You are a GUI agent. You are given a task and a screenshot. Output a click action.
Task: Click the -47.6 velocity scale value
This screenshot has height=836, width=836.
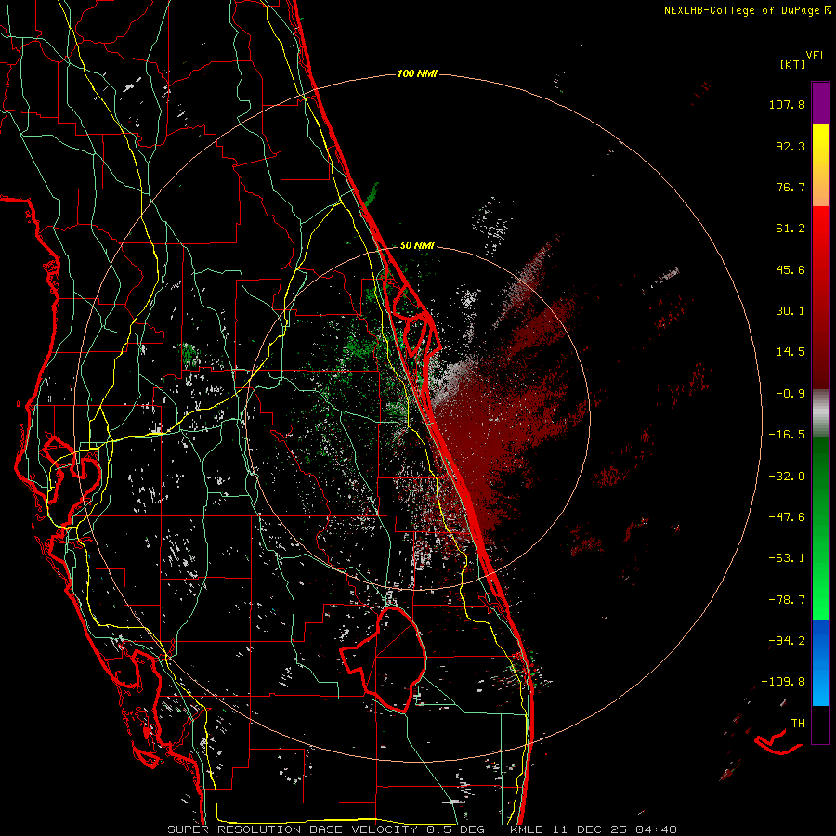pyautogui.click(x=787, y=517)
